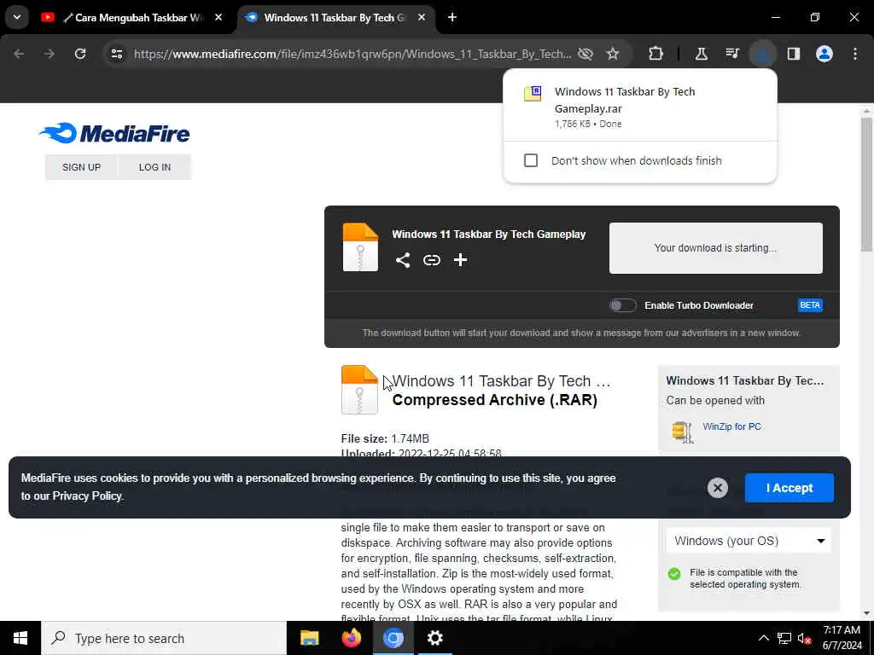
Task: Click the Chrome taskbar icon
Action: click(393, 638)
